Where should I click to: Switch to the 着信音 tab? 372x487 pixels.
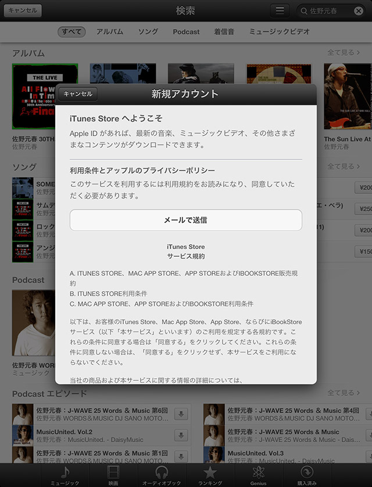[x=224, y=31]
